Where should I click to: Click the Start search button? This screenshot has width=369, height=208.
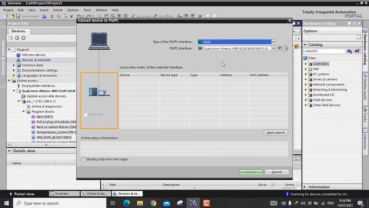tap(276, 132)
